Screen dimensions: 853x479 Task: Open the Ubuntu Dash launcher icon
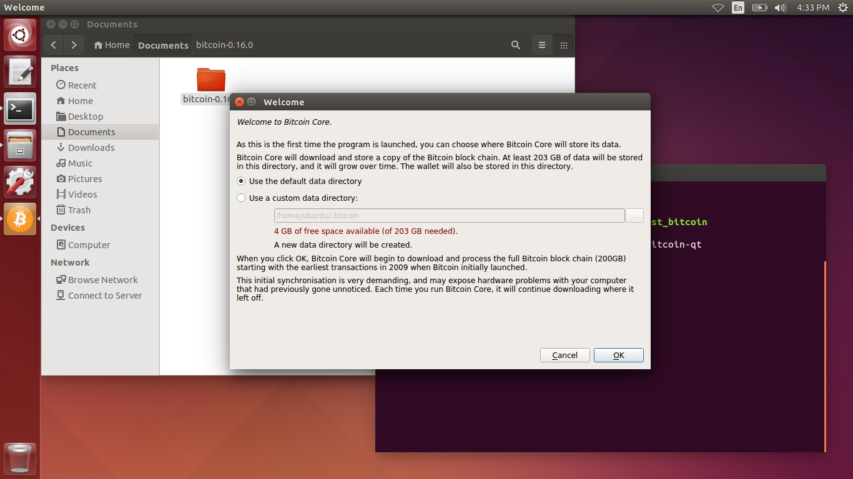[20, 35]
